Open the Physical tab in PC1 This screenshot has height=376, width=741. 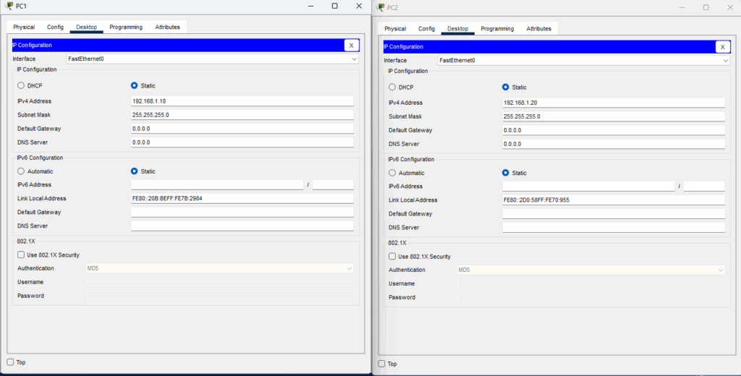pyautogui.click(x=24, y=27)
